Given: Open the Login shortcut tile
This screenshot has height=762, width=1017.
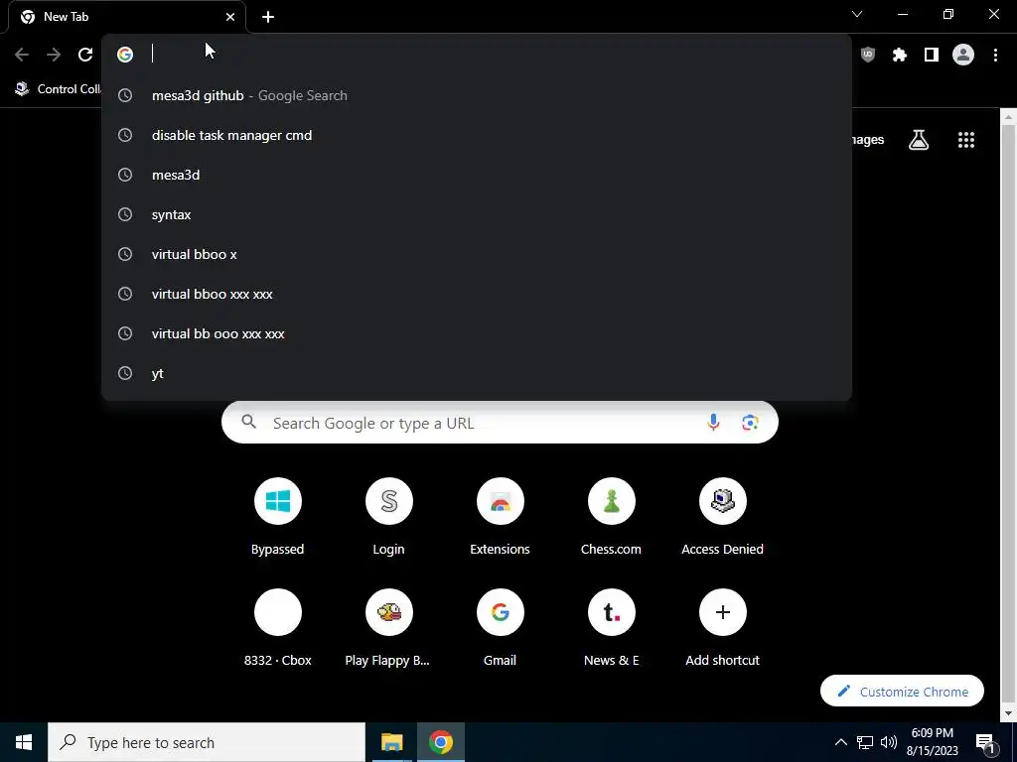Looking at the screenshot, I should 389,517.
